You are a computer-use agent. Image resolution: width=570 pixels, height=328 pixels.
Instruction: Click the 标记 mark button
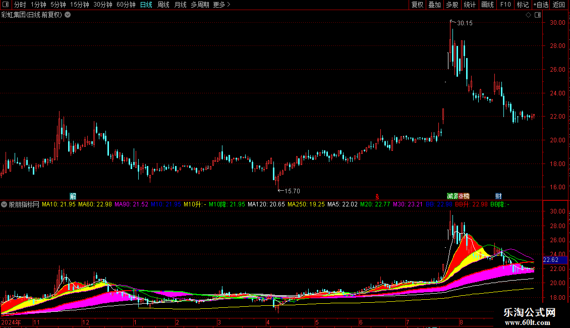[x=523, y=5]
